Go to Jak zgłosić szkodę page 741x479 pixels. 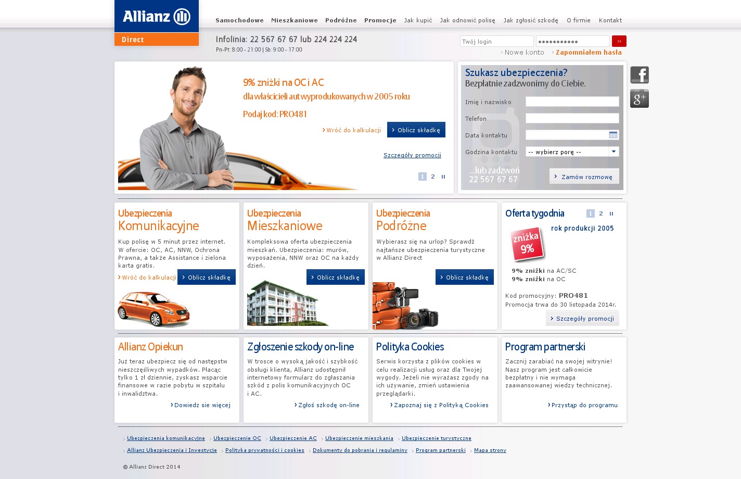(x=530, y=21)
